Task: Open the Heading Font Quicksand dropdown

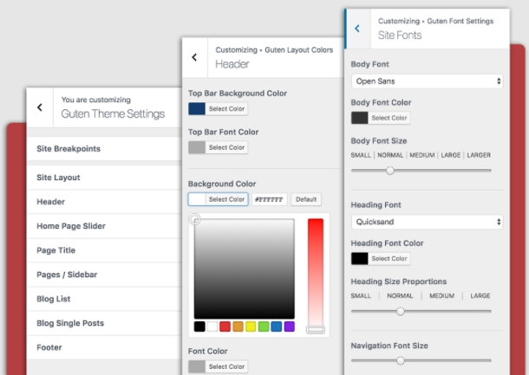Action: pyautogui.click(x=427, y=222)
